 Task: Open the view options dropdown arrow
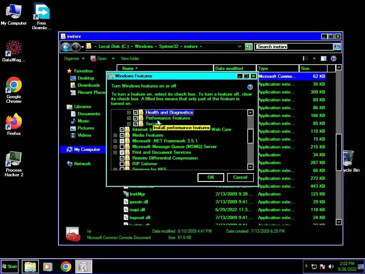click(x=314, y=59)
